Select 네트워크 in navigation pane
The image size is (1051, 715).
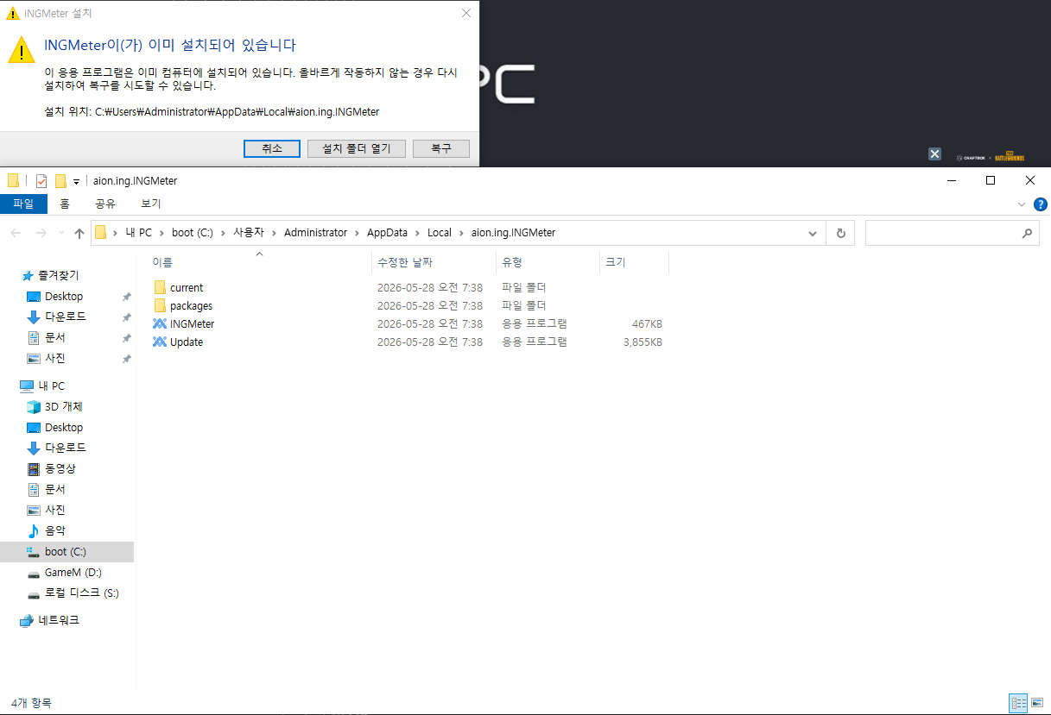click(x=59, y=620)
